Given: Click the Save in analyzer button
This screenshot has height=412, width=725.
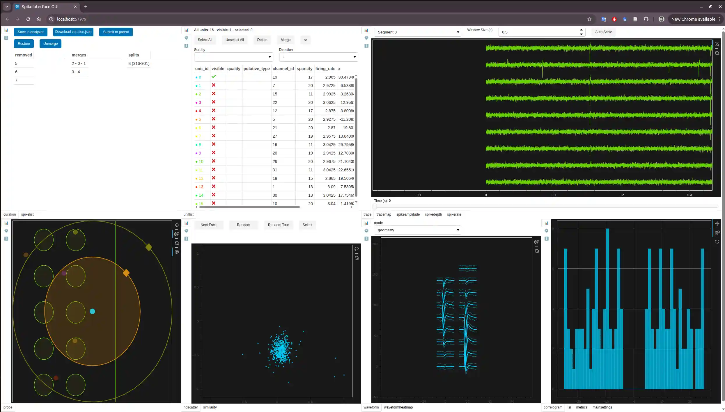Looking at the screenshot, I should [x=30, y=32].
